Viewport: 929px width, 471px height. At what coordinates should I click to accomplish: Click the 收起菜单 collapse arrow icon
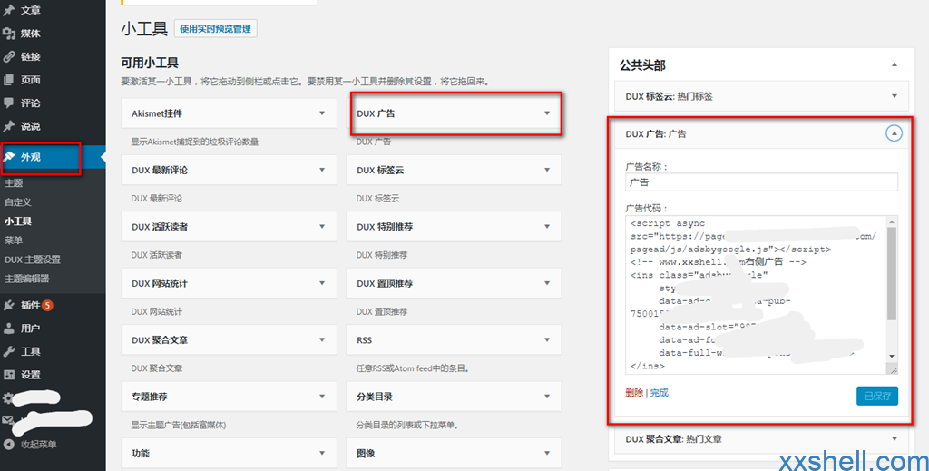(x=9, y=445)
